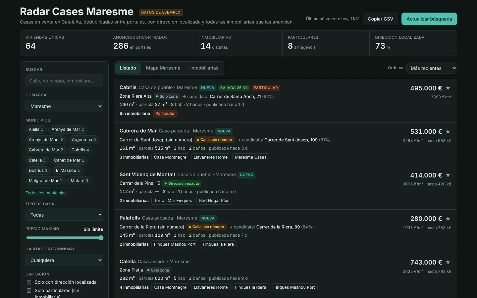Expand the Habitaciones mínimas dropdown
This screenshot has height=298, width=477.
coord(64,260)
